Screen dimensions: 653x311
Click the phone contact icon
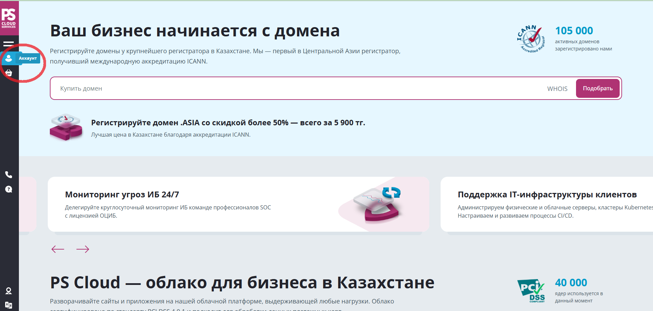pos(9,175)
